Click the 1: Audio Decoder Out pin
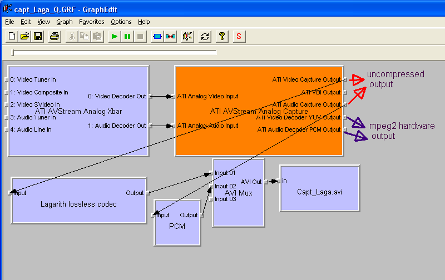 (x=150, y=126)
